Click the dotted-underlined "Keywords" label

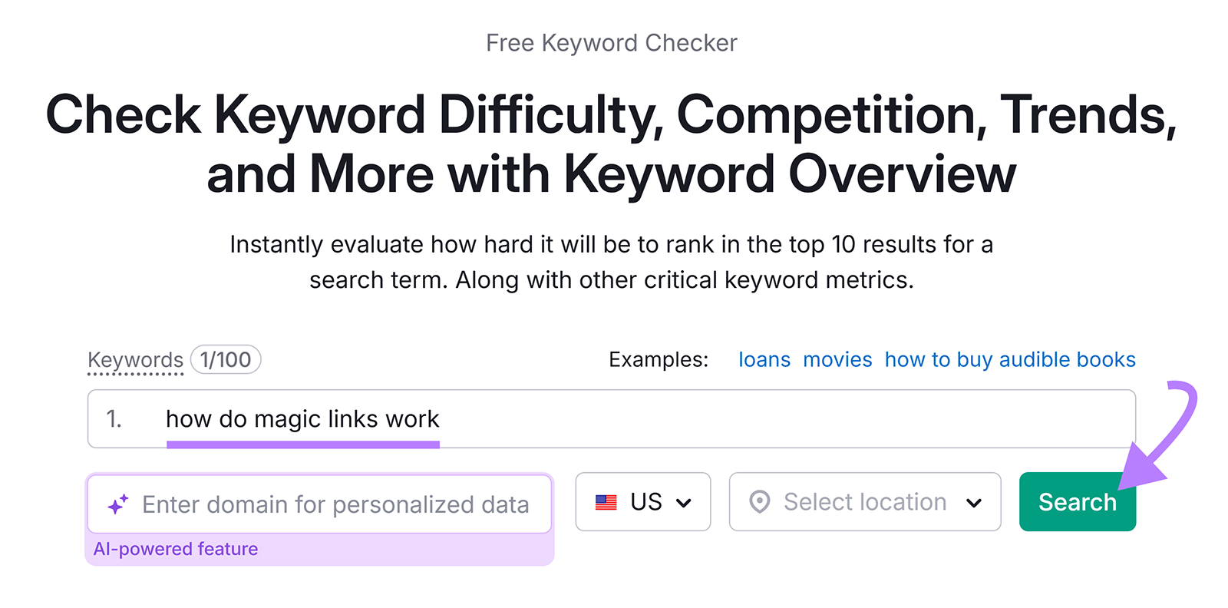point(135,359)
